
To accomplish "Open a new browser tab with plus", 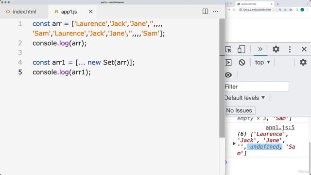I will (x=277, y=4).
